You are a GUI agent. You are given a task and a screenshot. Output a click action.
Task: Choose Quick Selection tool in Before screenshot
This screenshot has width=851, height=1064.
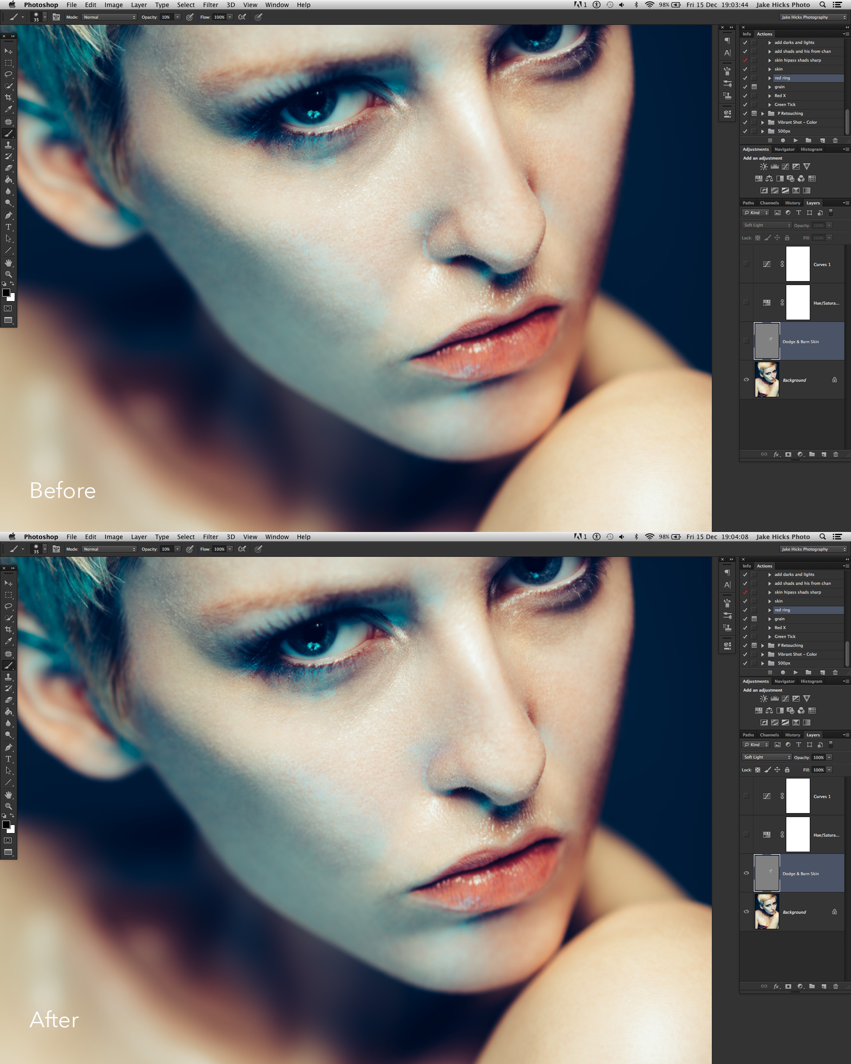8,86
